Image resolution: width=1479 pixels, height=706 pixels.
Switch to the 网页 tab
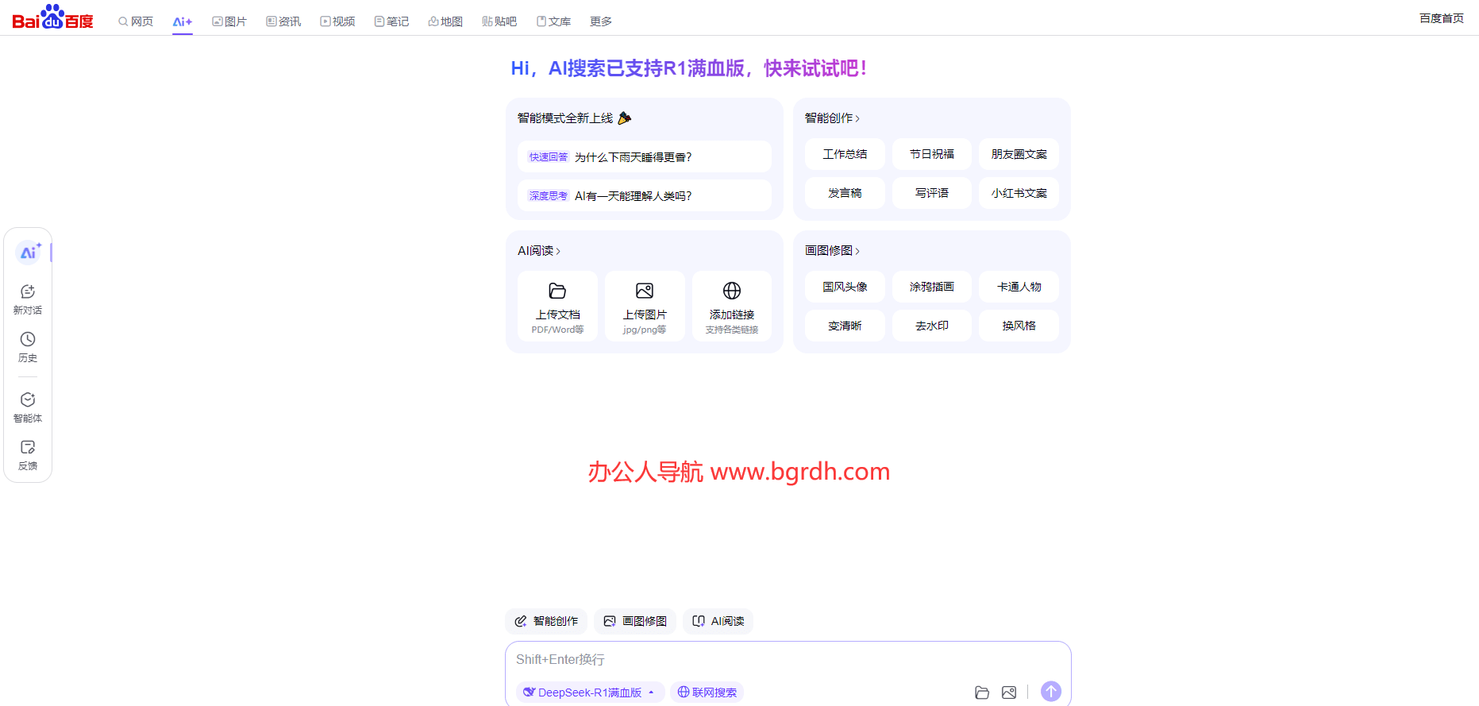136,21
